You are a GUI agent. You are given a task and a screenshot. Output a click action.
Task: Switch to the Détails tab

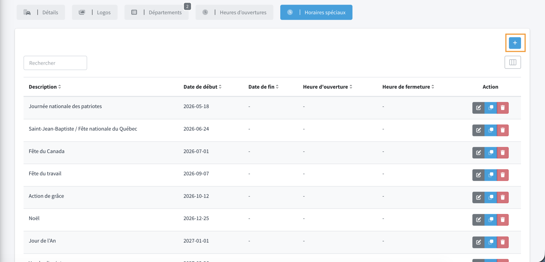pyautogui.click(x=41, y=12)
